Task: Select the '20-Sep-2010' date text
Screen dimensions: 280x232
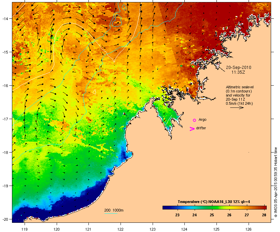Action: [x=239, y=68]
